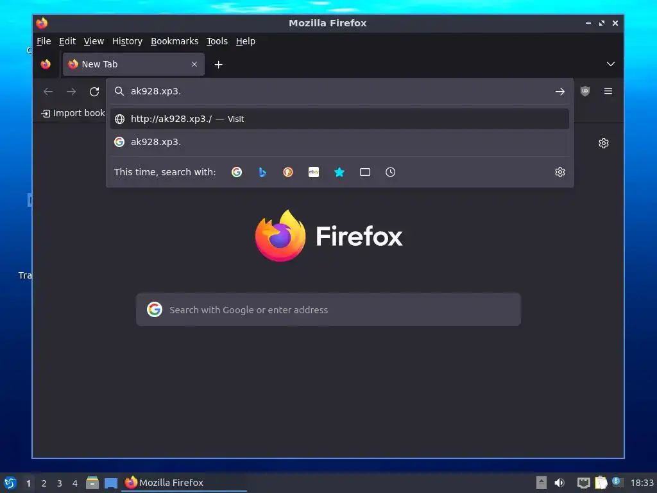Click the Search with Google page box
This screenshot has width=657, height=493.
coord(328,310)
